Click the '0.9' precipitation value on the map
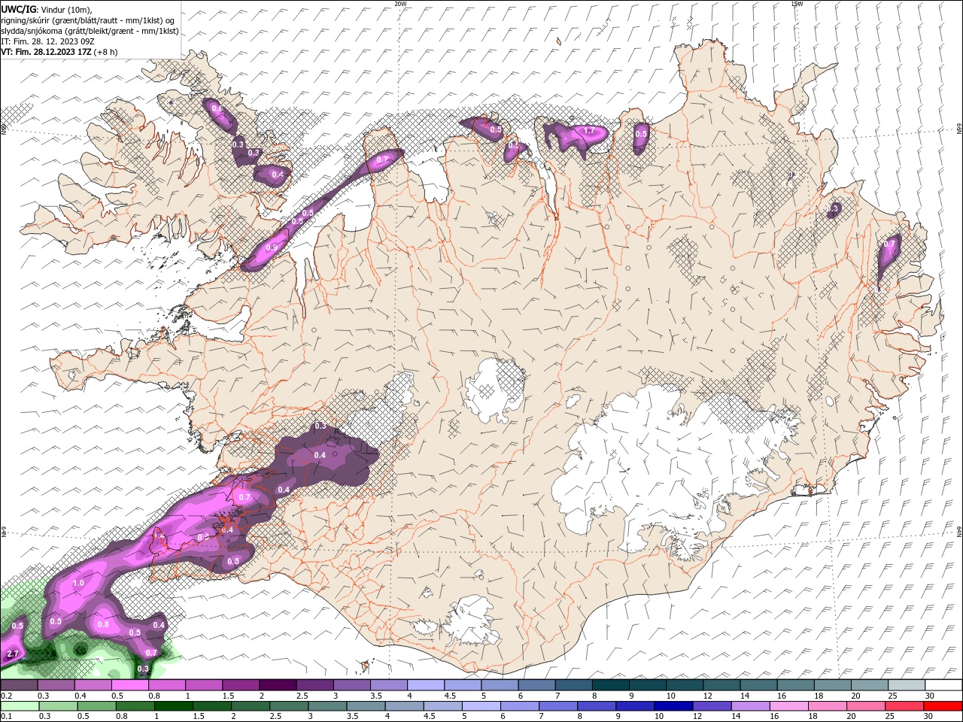Screen dimensions: 963x722 click(x=272, y=247)
